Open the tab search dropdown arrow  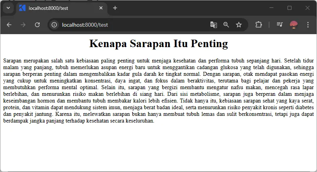coord(8,8)
